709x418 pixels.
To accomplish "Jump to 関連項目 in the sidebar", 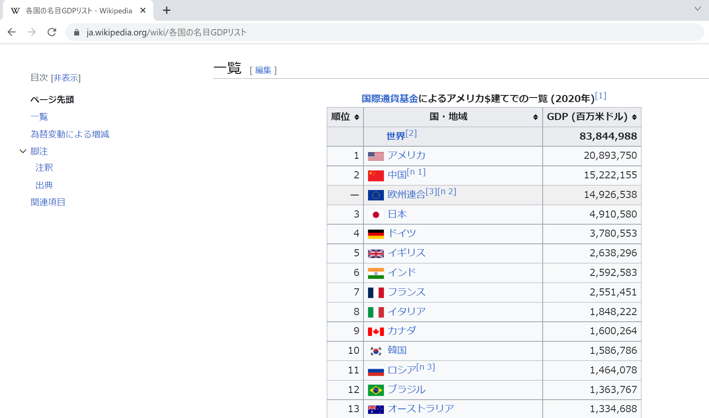I will click(48, 202).
